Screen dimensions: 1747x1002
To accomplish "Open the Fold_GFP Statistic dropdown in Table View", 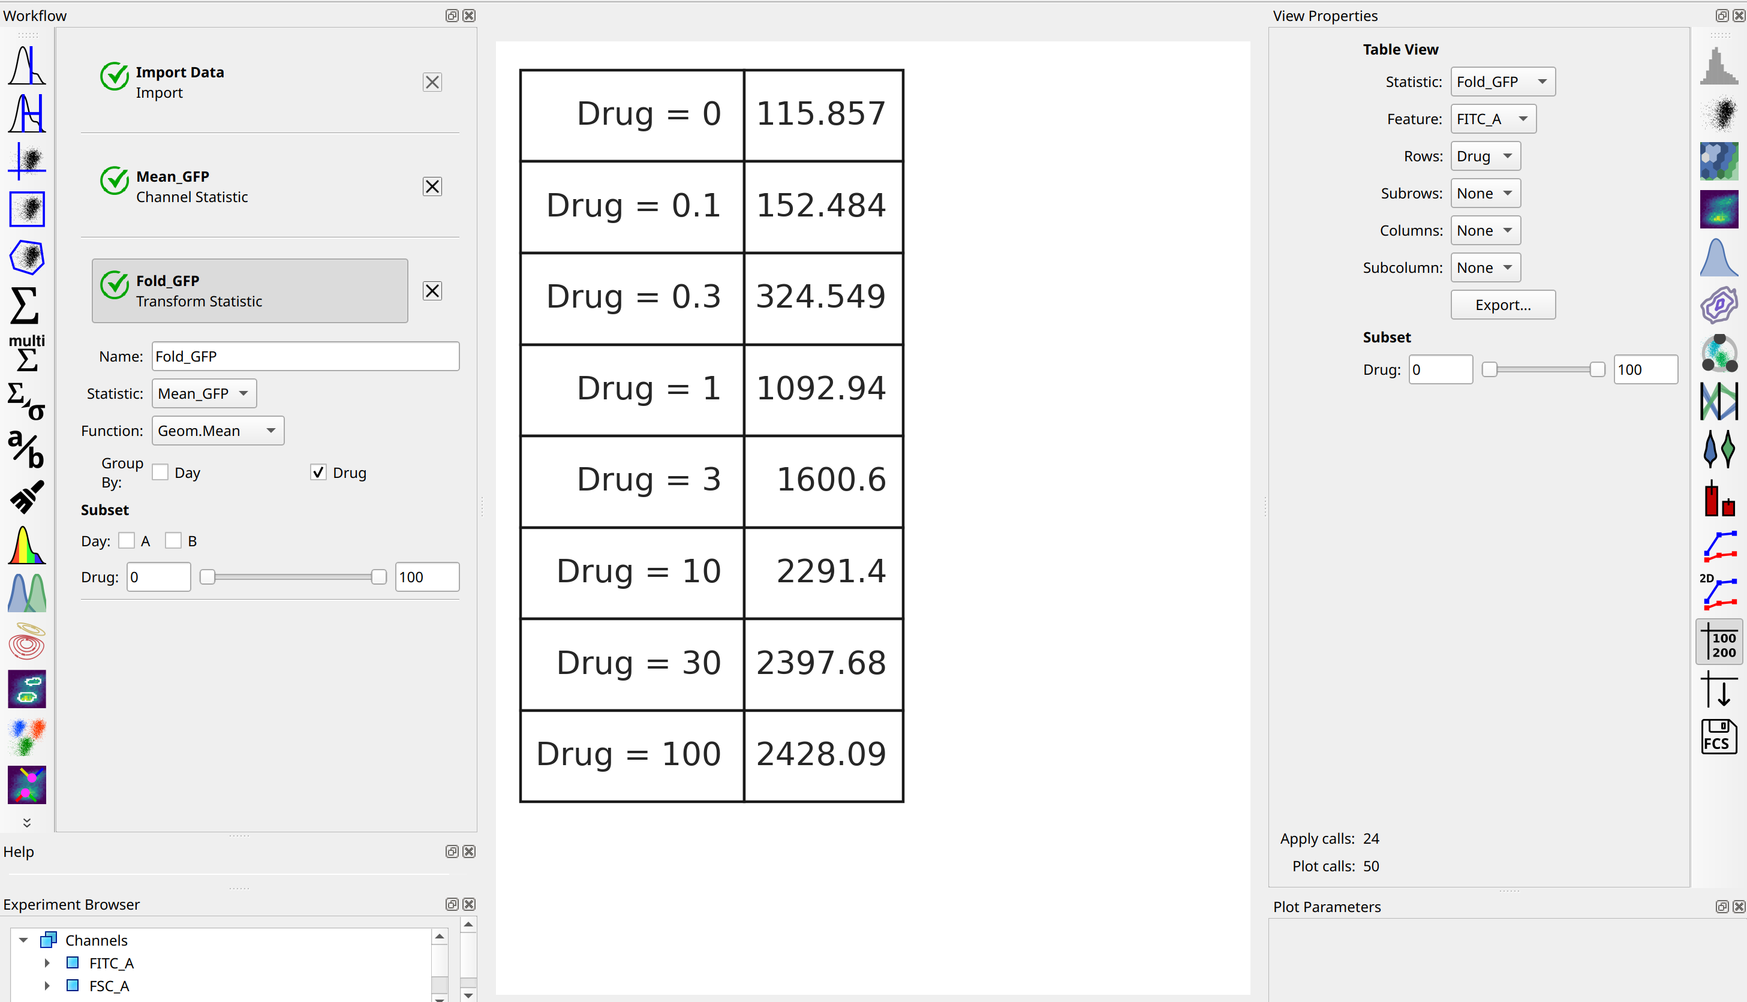I will [1503, 82].
